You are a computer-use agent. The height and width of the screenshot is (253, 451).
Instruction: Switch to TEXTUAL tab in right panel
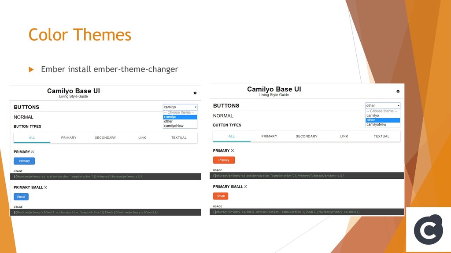381,136
